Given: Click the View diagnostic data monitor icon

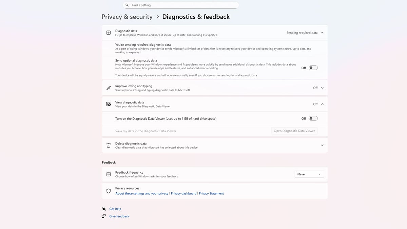Looking at the screenshot, I should 108,104.
